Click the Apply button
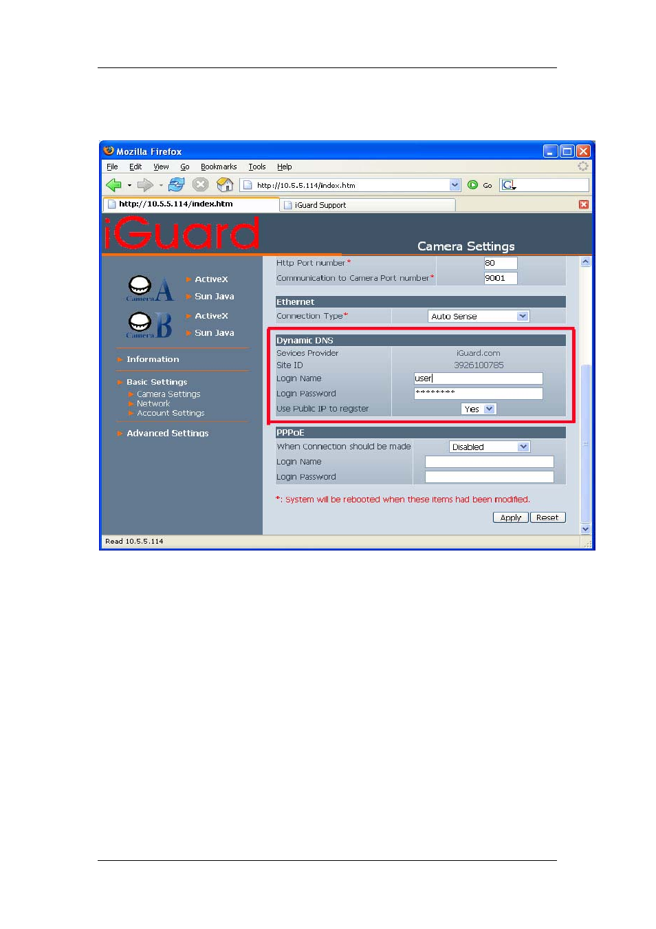The width and height of the screenshot is (656, 929). (x=510, y=517)
